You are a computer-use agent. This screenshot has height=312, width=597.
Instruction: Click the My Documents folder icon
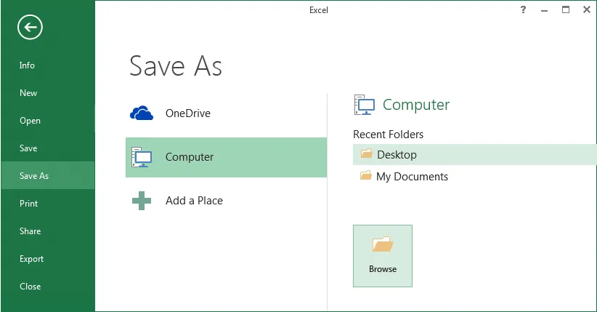[x=365, y=176]
